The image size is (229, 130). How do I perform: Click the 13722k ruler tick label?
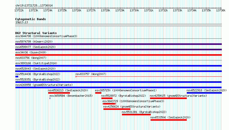19,10
